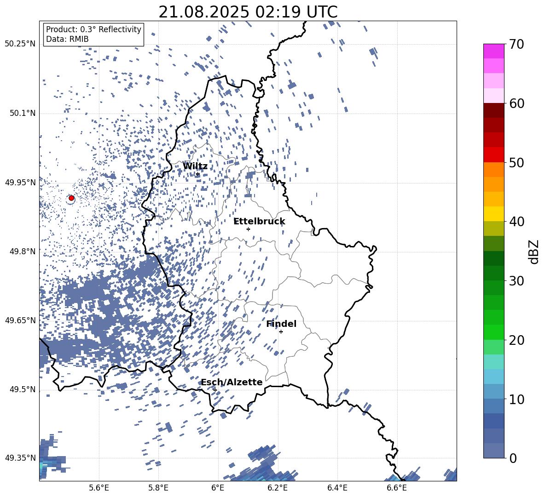Click the Esch/Alzette city label
This screenshot has width=545, height=497.
[x=232, y=383]
